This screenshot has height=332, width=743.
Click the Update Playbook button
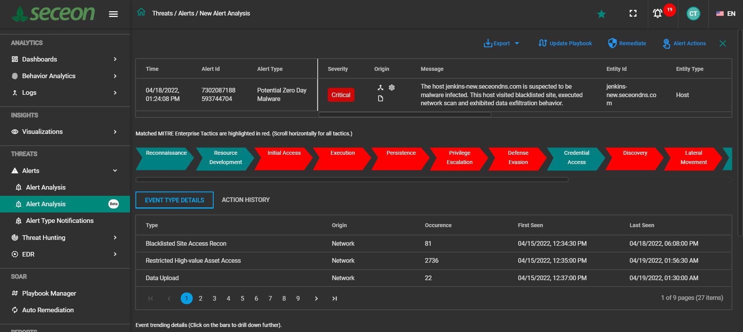(565, 43)
